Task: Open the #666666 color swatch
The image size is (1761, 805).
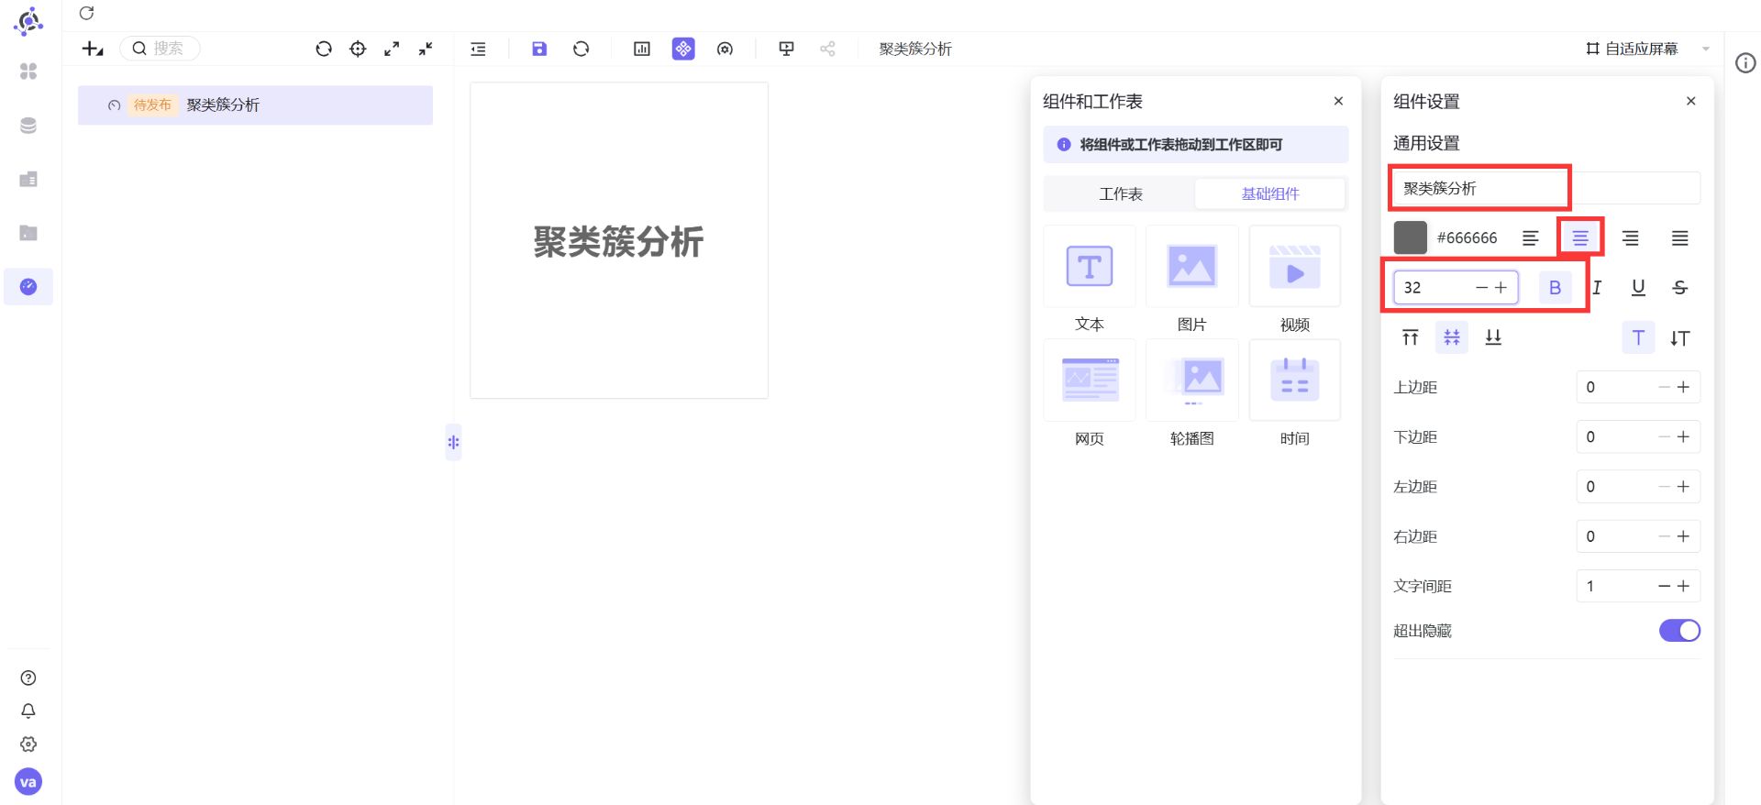Action: click(1411, 237)
